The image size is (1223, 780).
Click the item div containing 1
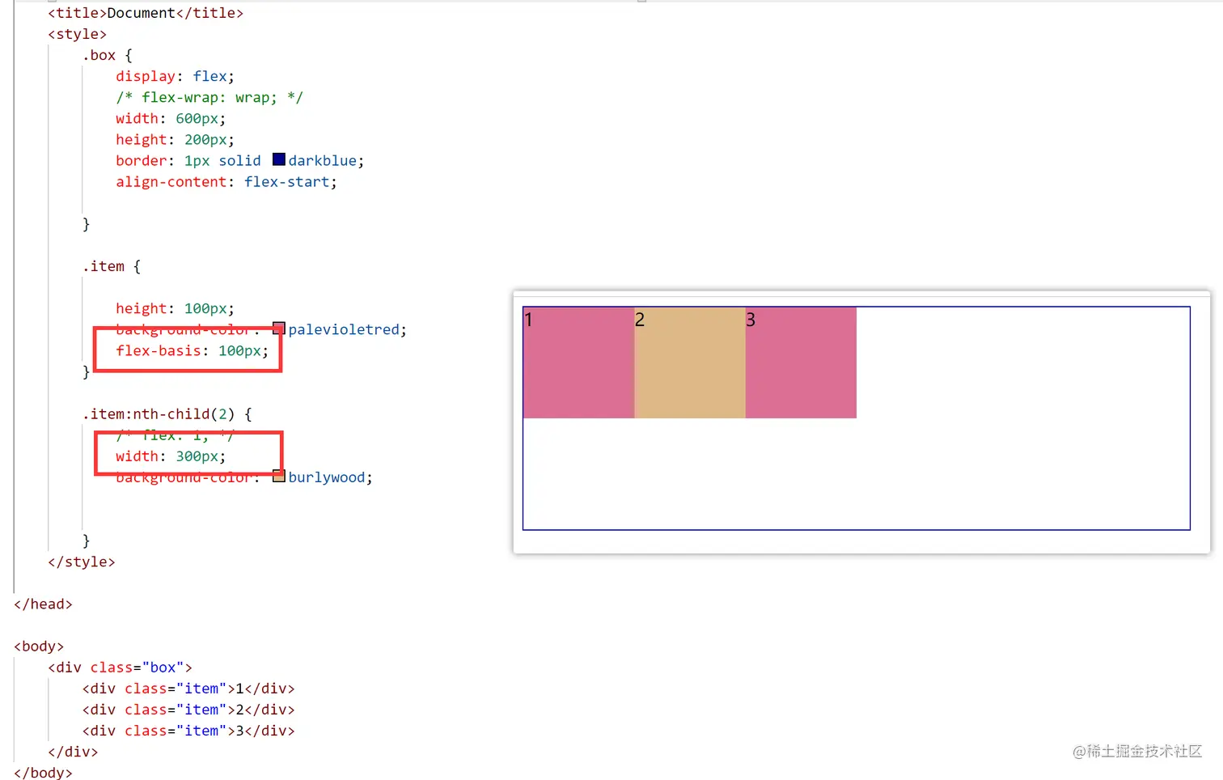[188, 688]
